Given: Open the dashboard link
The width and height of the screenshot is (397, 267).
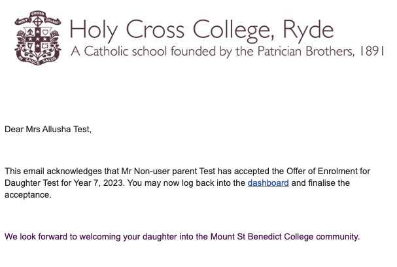Looking at the screenshot, I should click(268, 183).
